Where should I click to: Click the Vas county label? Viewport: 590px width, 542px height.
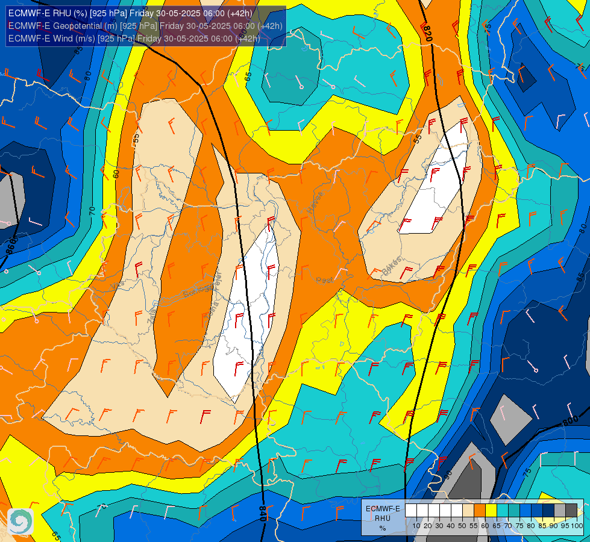pos(118,286)
